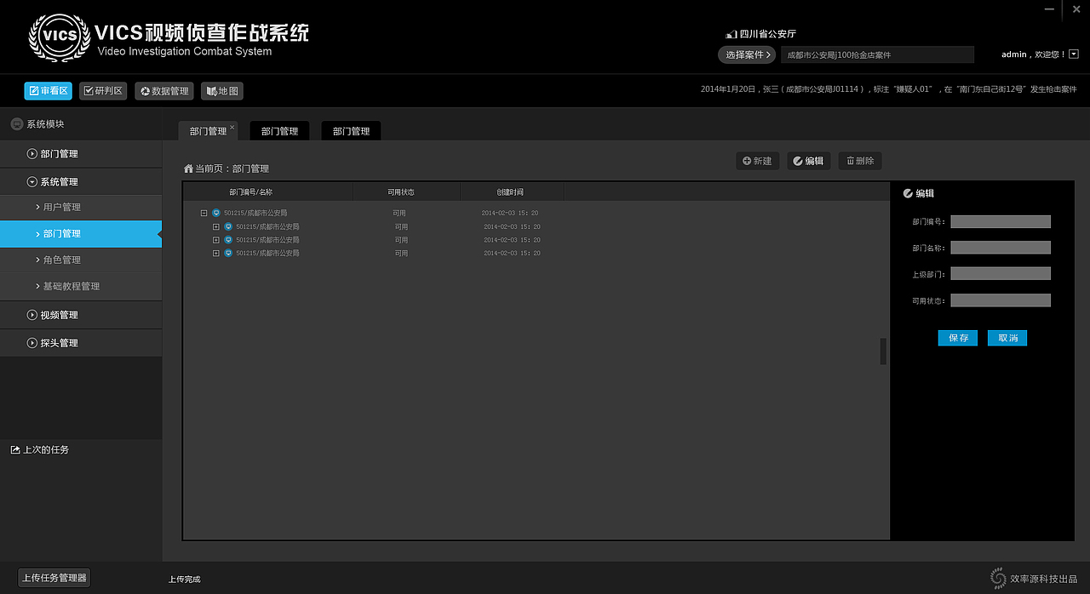Click the 上传完成 status text

click(184, 580)
